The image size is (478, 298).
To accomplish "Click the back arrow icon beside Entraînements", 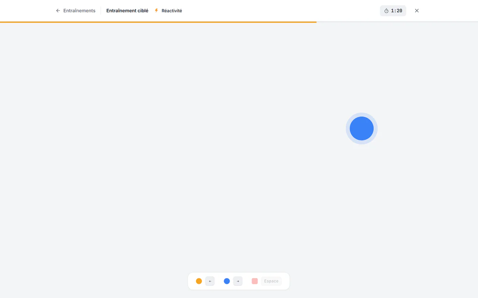I will (58, 10).
